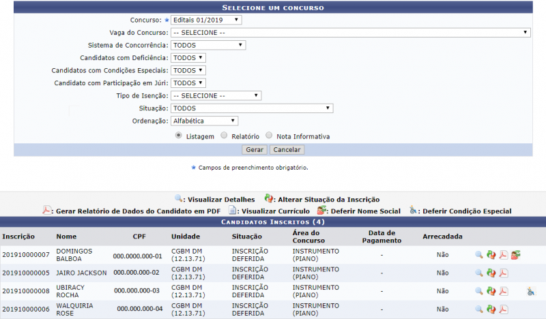Open Candidato com Participação em Júri dropdown

[x=188, y=83]
